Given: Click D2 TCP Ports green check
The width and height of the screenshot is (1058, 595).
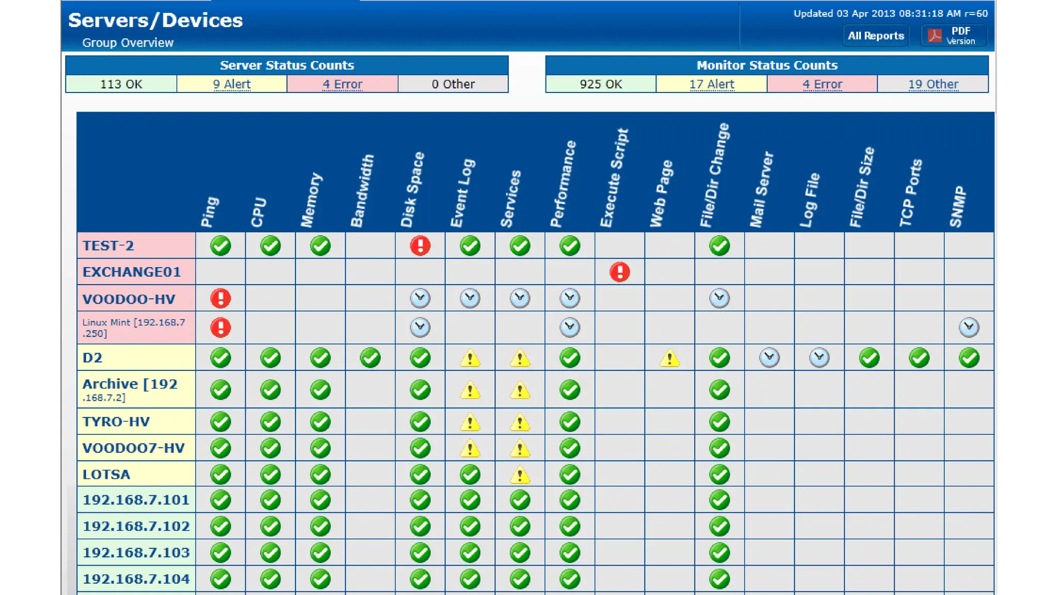Looking at the screenshot, I should click(x=919, y=357).
